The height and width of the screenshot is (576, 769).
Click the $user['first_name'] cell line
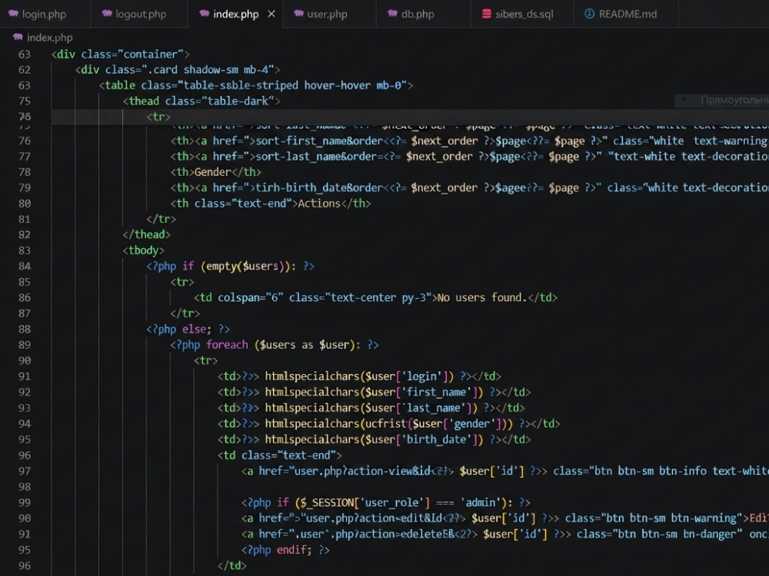375,392
